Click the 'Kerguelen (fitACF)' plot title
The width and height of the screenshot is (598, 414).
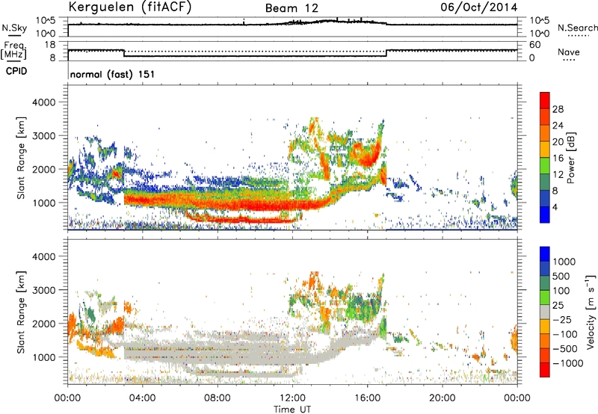129,7
